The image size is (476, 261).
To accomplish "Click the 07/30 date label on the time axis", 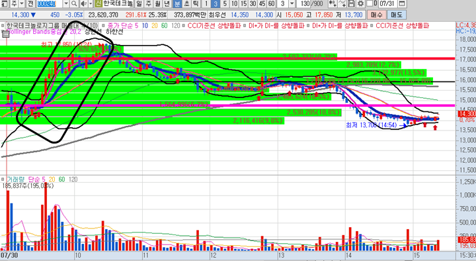I will [x=9, y=255].
